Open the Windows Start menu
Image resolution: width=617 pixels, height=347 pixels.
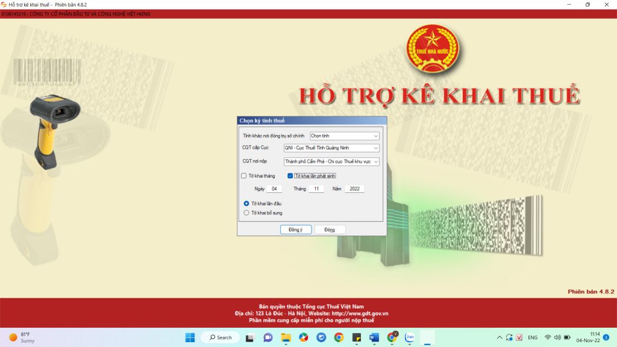tap(190, 337)
